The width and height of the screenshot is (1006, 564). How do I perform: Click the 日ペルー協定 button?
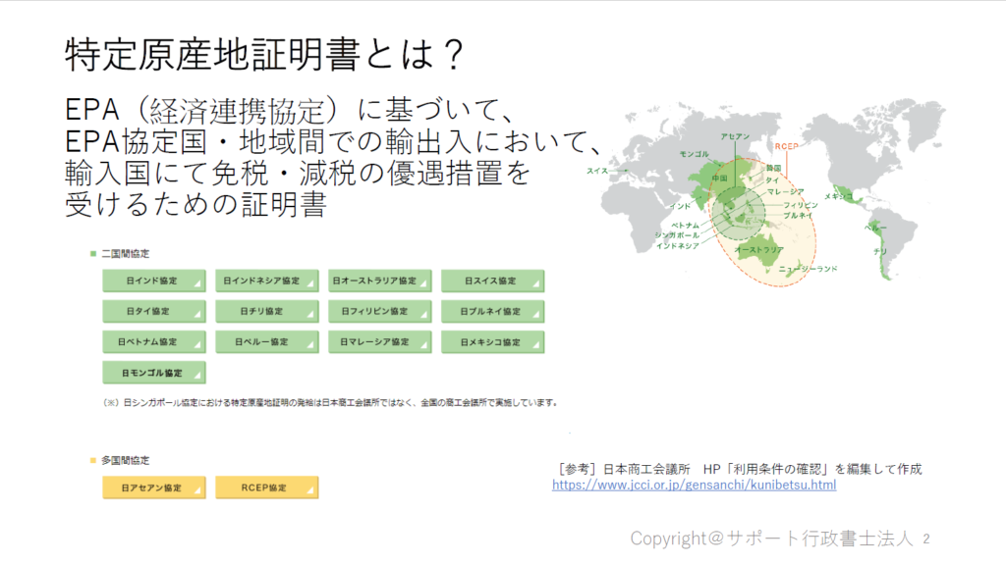click(x=266, y=342)
